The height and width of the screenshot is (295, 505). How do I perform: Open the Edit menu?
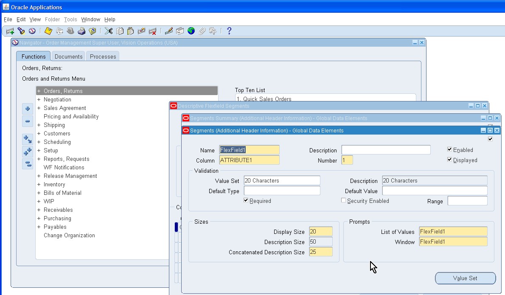[x=21, y=20]
